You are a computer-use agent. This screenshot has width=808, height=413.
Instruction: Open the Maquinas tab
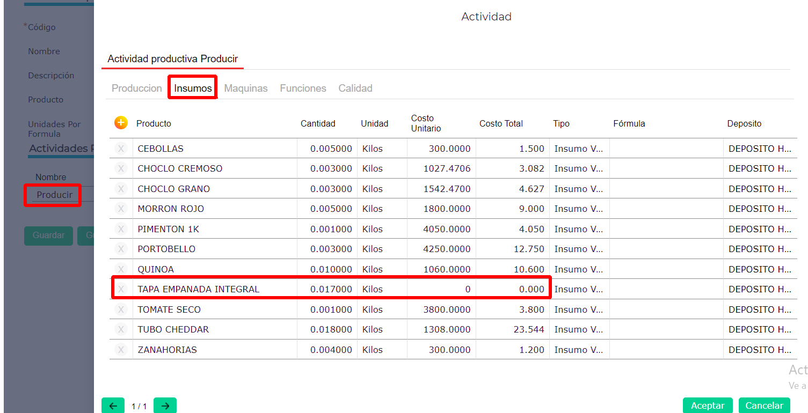[246, 88]
